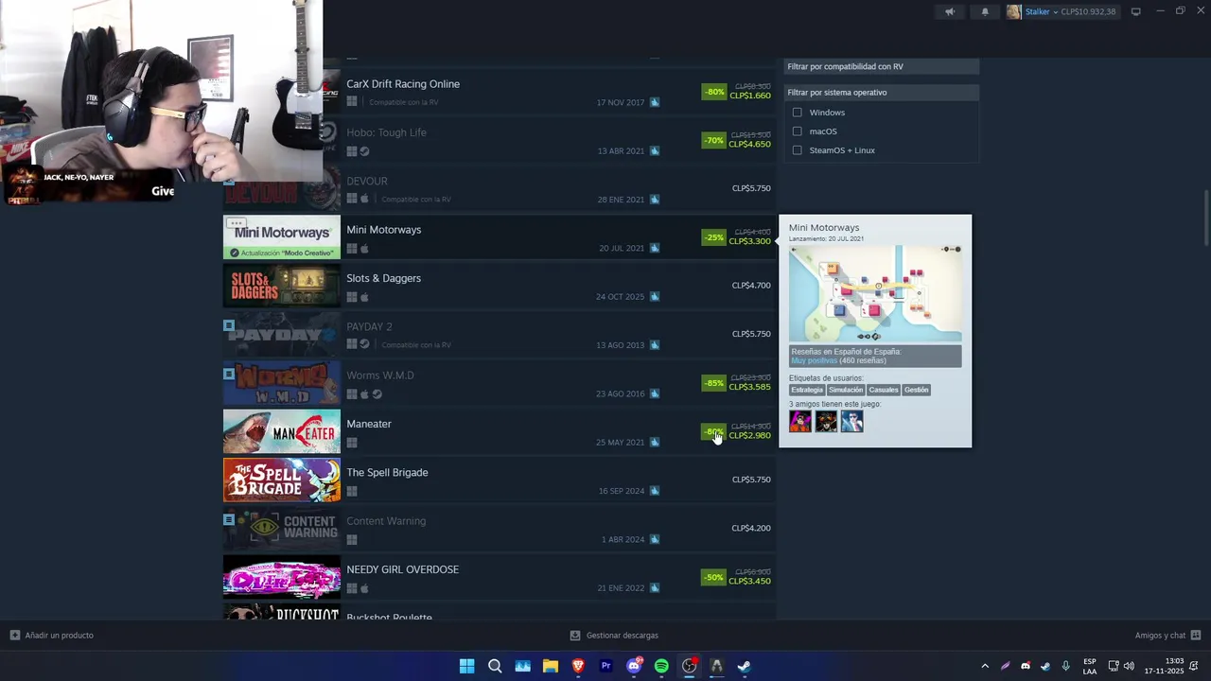Open Discord from taskbar
The image size is (1211, 681).
click(x=634, y=666)
